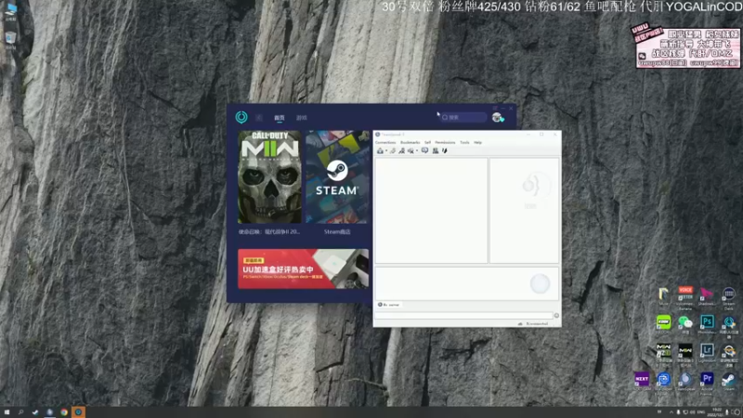743x418 pixels.
Task: Click the Steam desktop shortcut icon
Action: point(729,379)
